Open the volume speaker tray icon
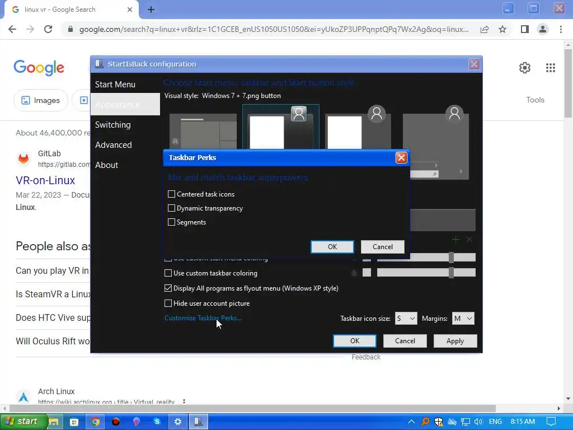Viewport: 573px width, 430px height. [478, 422]
